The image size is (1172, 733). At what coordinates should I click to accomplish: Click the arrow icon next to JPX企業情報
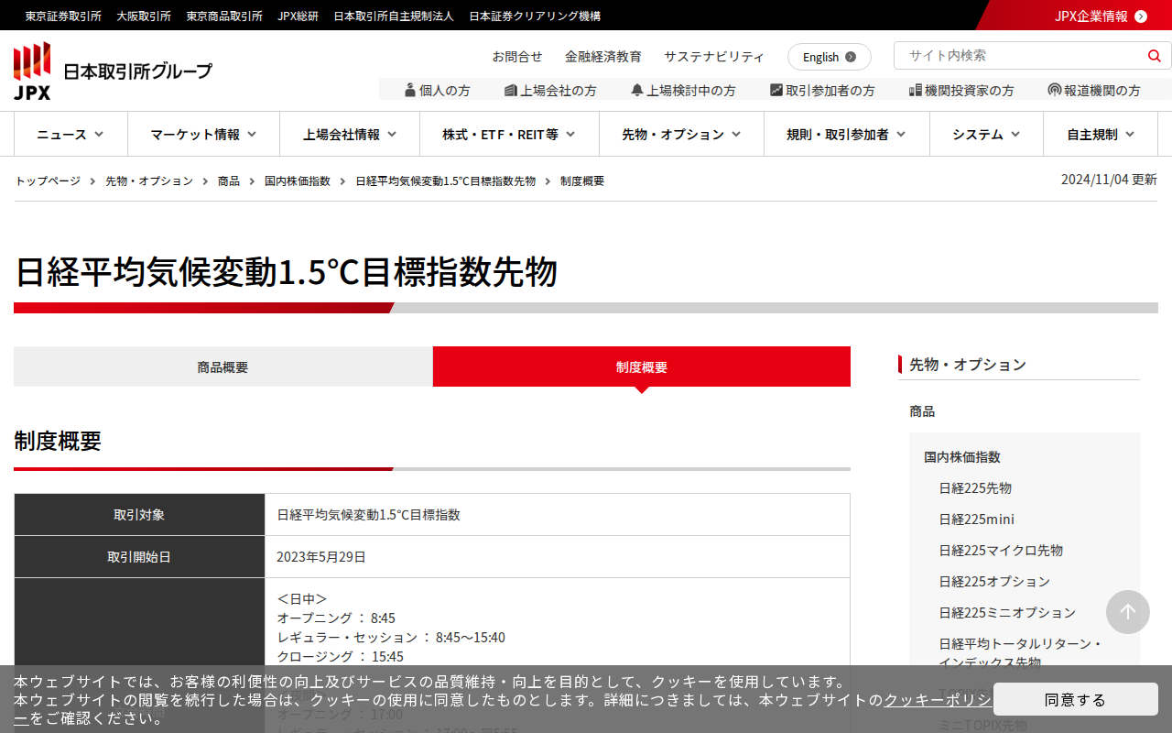pos(1141,16)
